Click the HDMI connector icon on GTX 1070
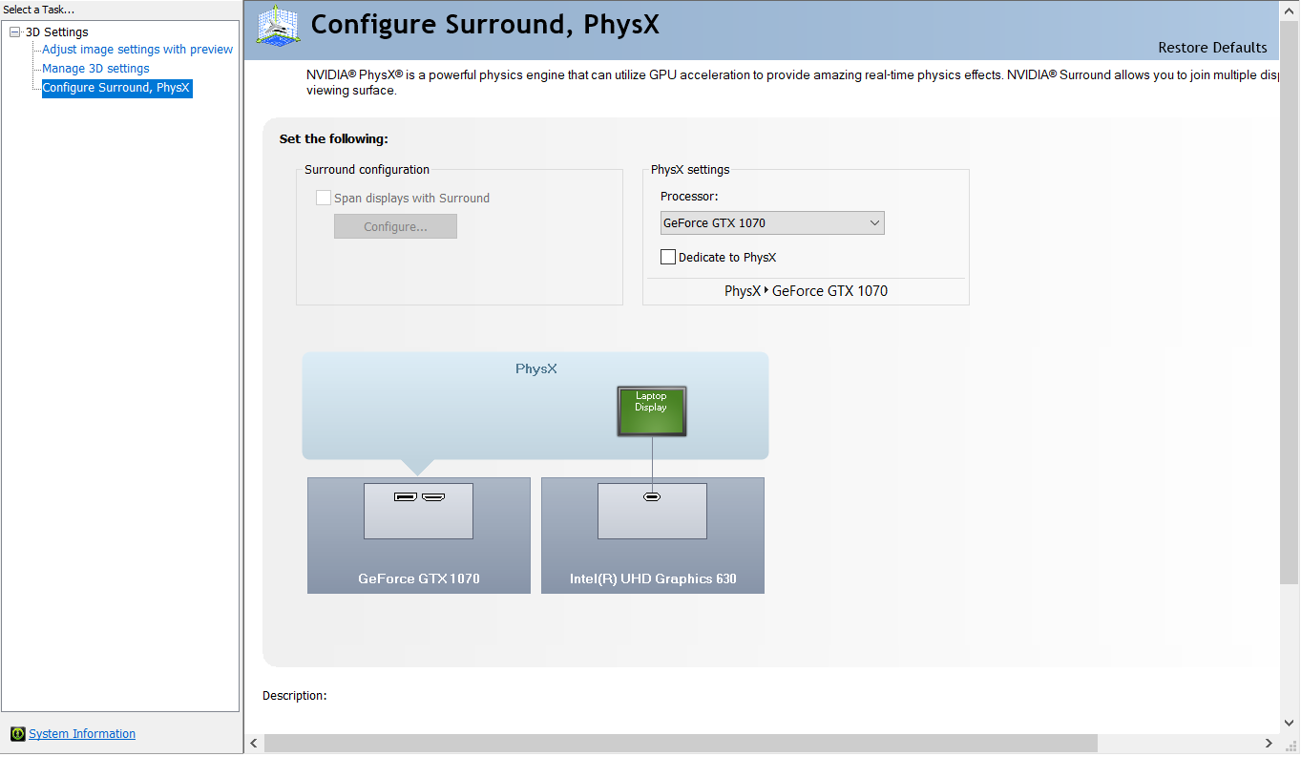The image size is (1301, 757). click(x=433, y=497)
